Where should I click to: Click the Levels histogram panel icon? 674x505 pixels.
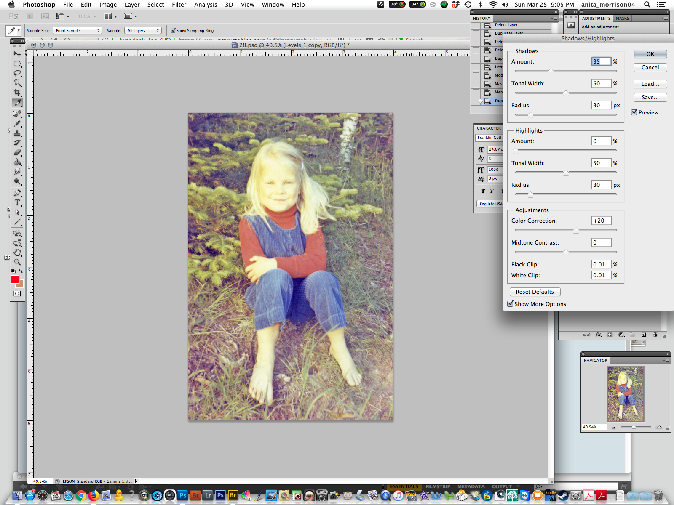tap(571, 25)
